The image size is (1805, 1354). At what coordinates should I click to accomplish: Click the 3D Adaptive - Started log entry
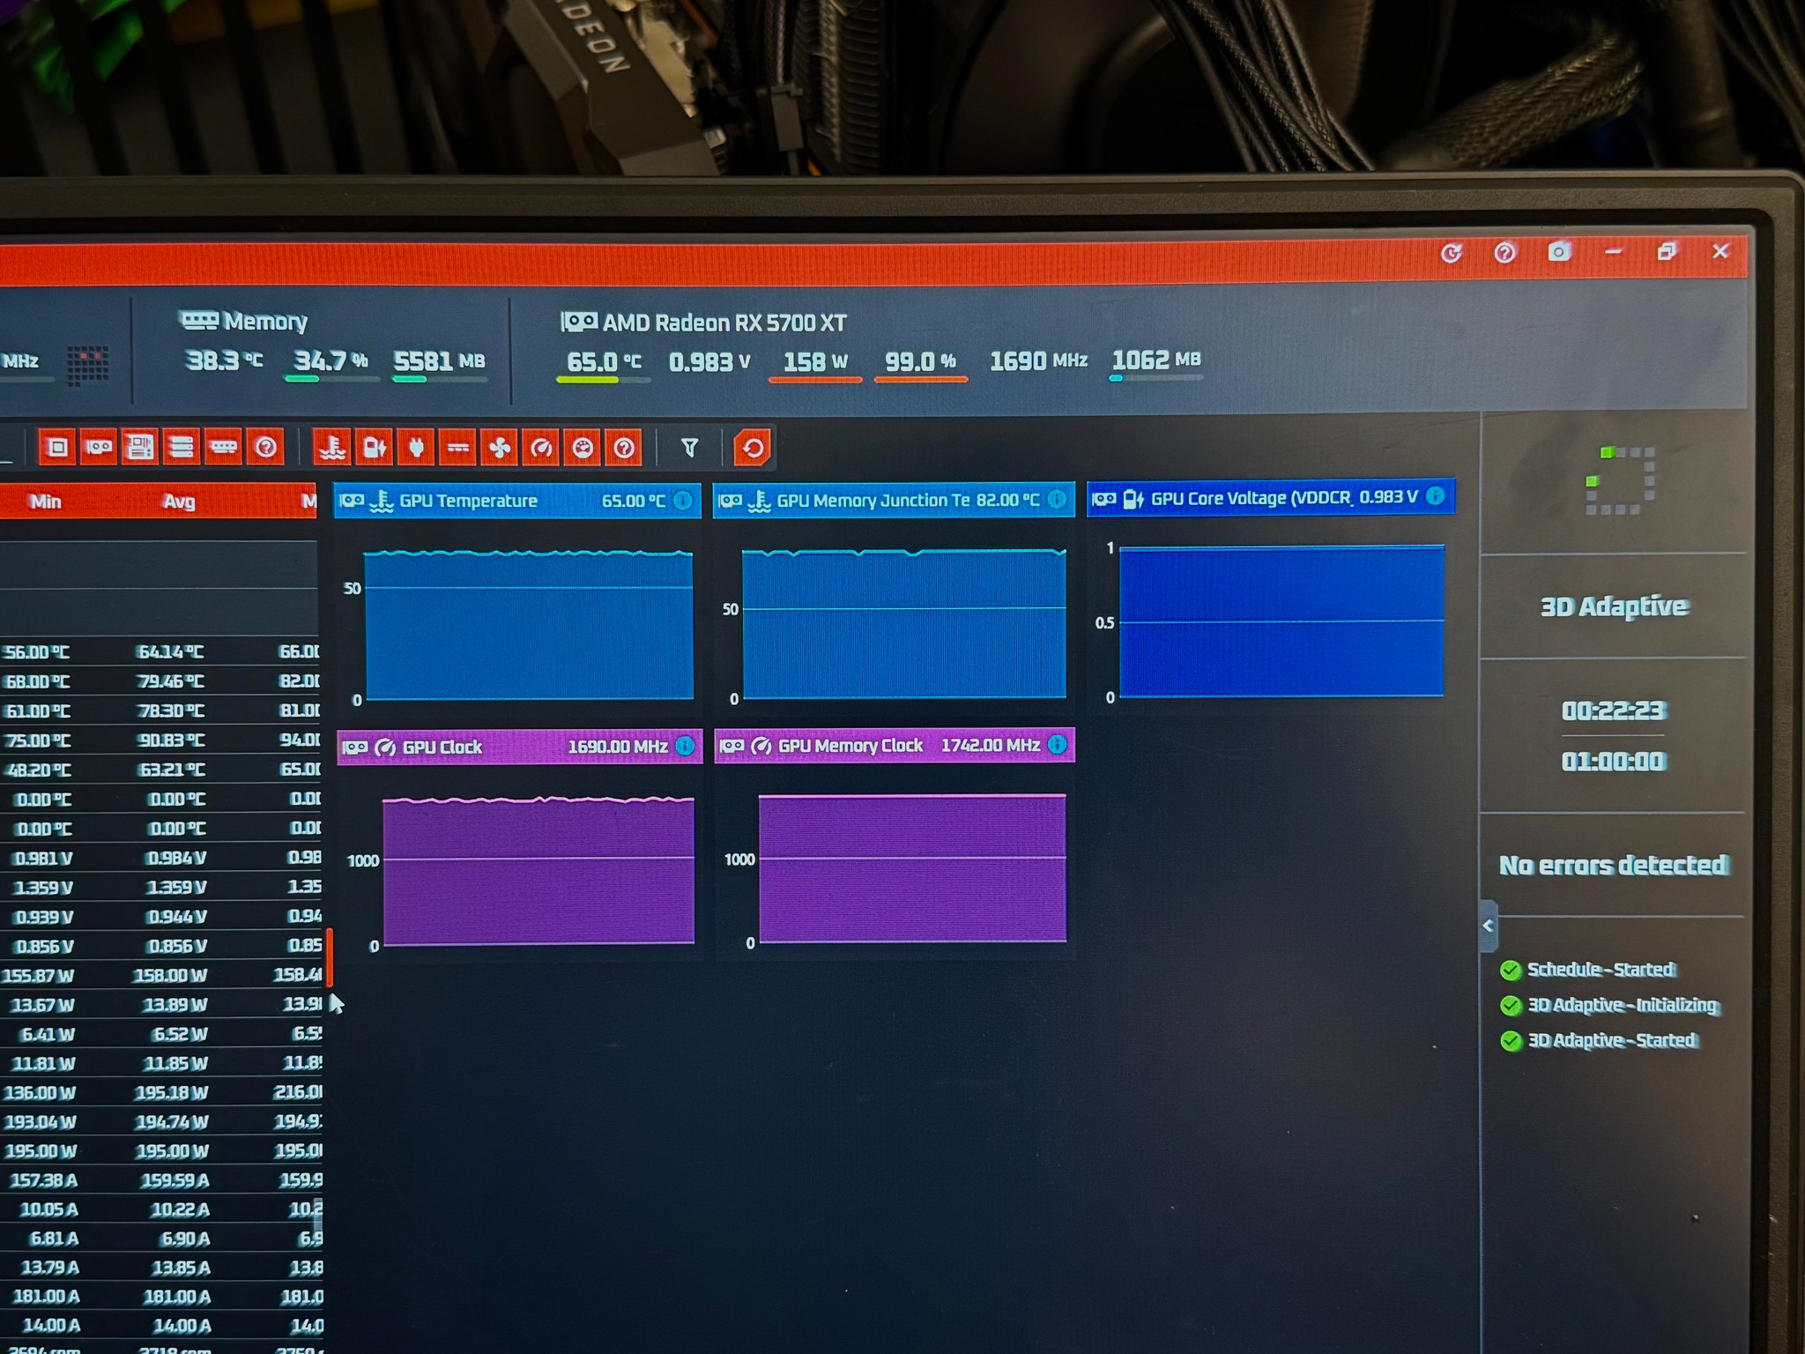[x=1612, y=1040]
